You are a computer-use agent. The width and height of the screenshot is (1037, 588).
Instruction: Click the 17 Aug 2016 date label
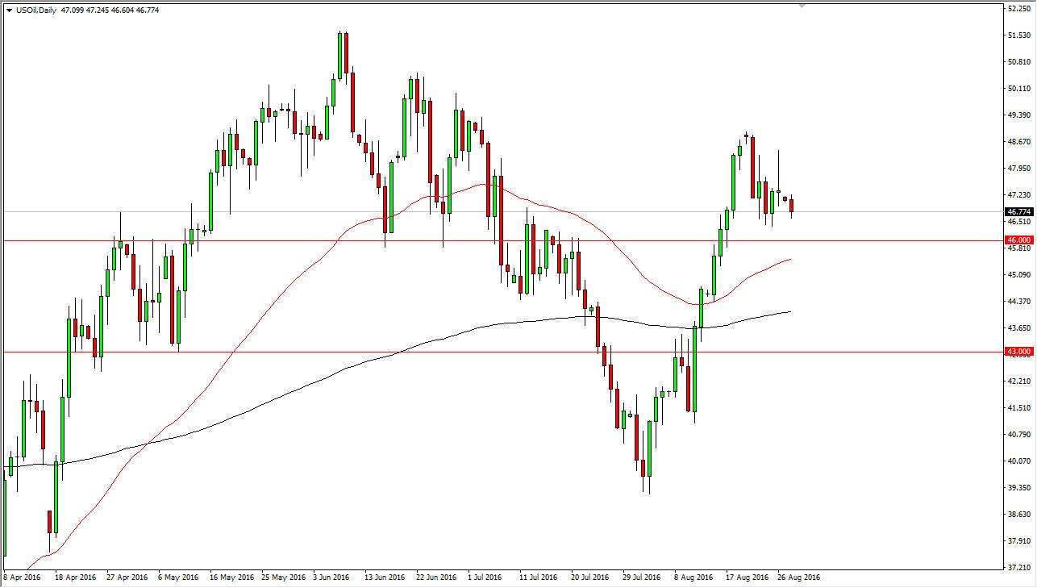coord(746,578)
